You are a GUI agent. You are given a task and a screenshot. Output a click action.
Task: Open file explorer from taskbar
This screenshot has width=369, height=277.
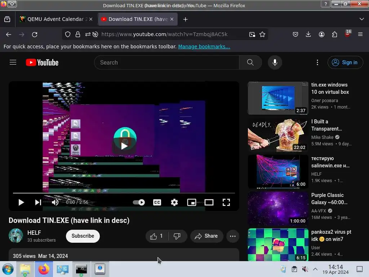tap(25, 269)
